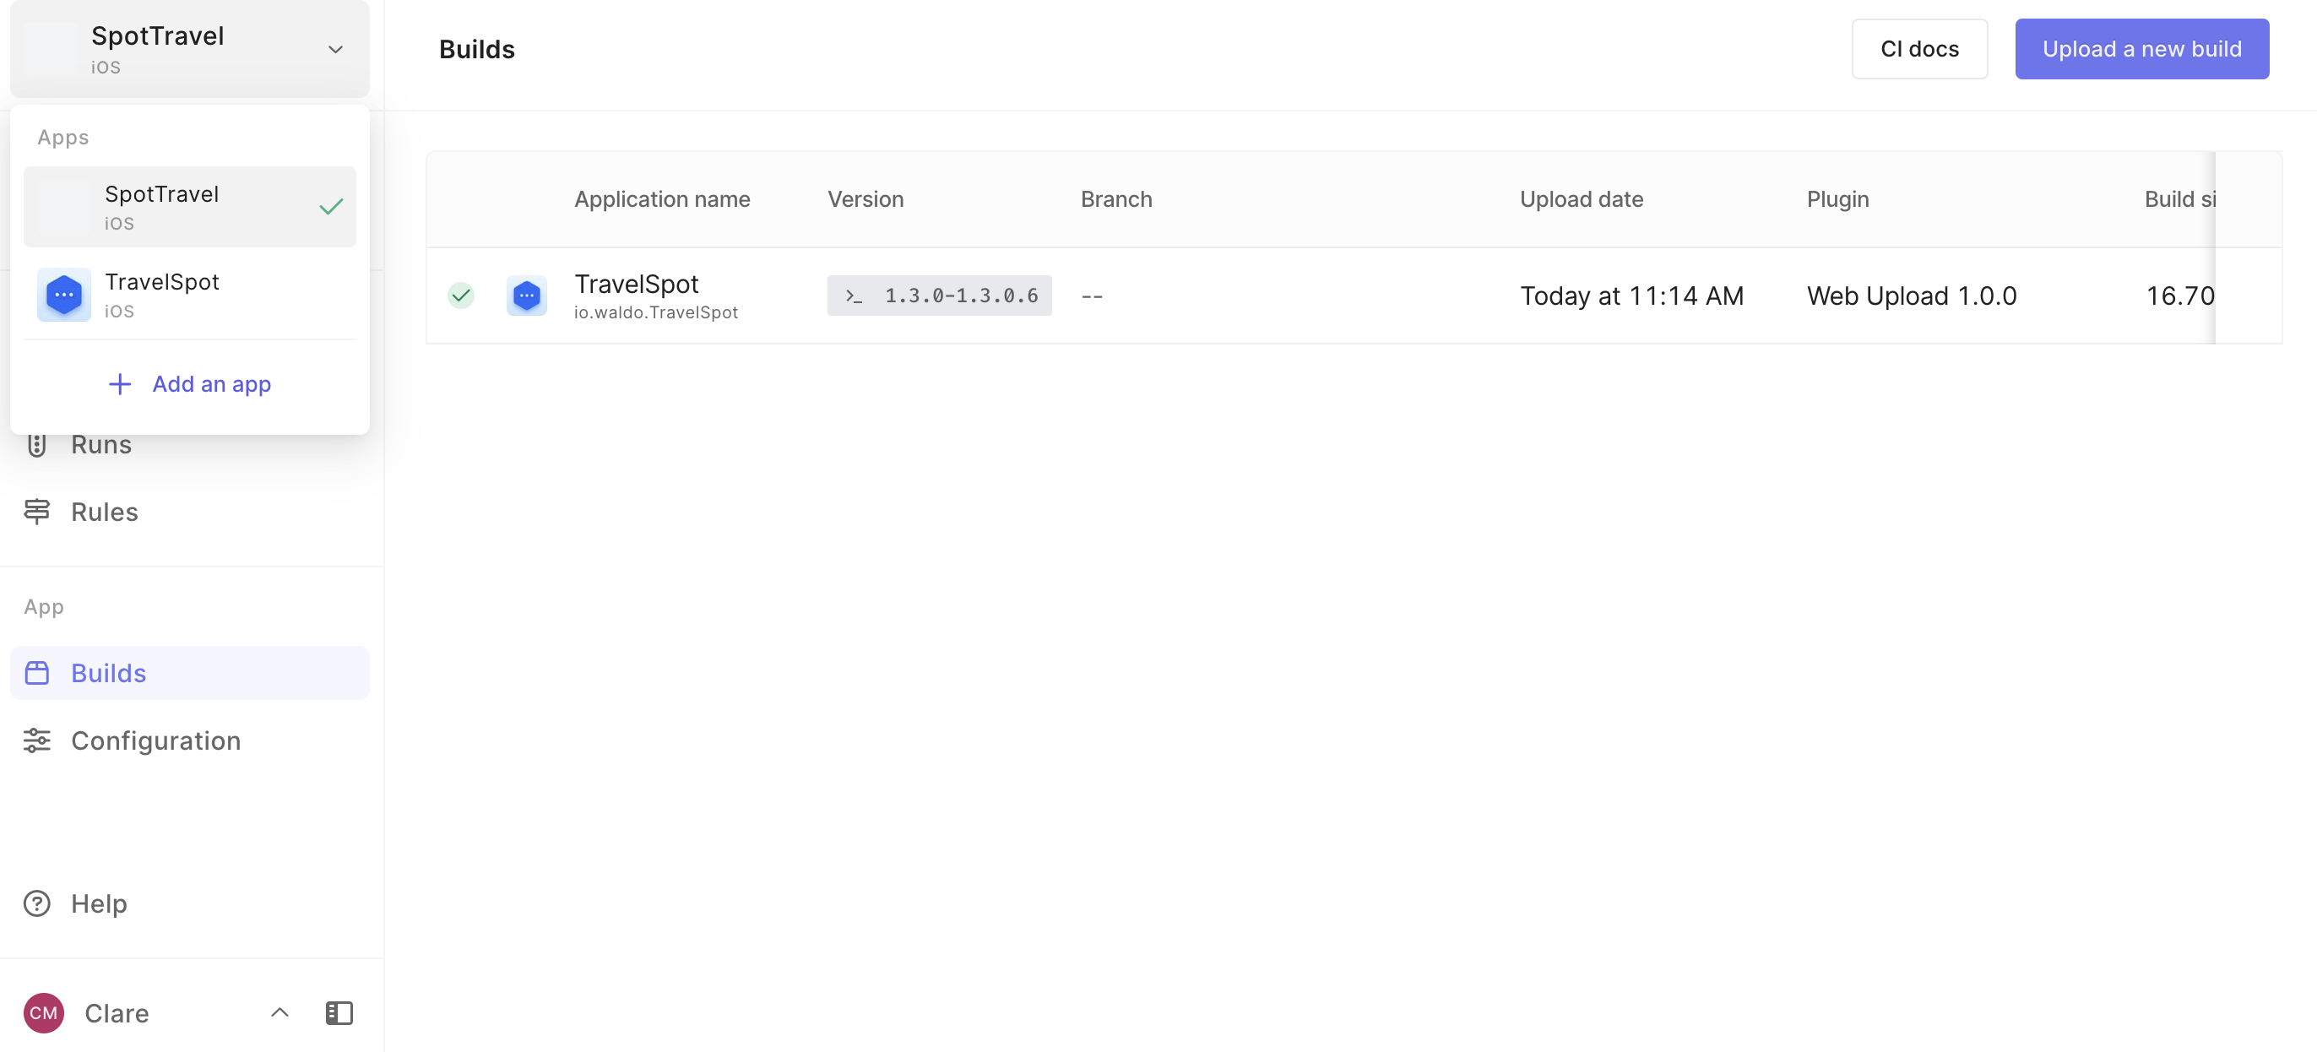Image resolution: width=2317 pixels, height=1052 pixels.
Task: Collapse the SpotTravel app selector dropdown
Action: pos(335,50)
